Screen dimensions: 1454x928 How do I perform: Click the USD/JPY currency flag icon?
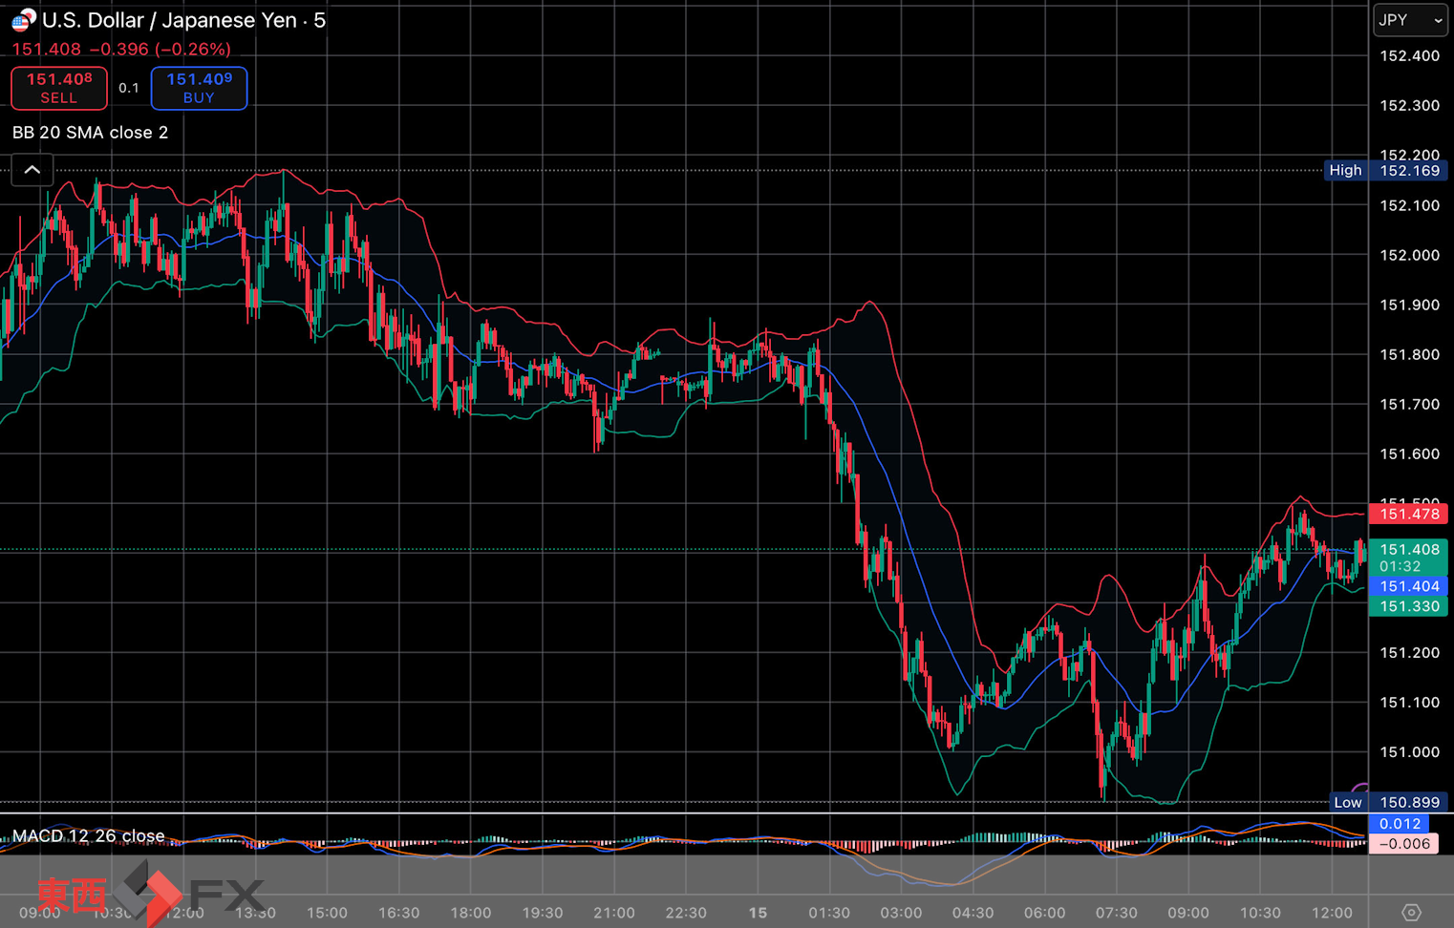23,20
